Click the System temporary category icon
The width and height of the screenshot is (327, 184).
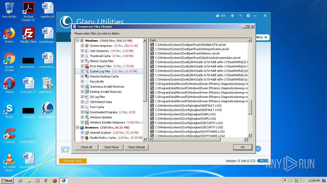tap(87, 46)
